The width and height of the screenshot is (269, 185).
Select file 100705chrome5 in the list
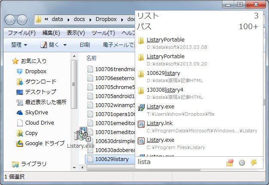(111, 87)
